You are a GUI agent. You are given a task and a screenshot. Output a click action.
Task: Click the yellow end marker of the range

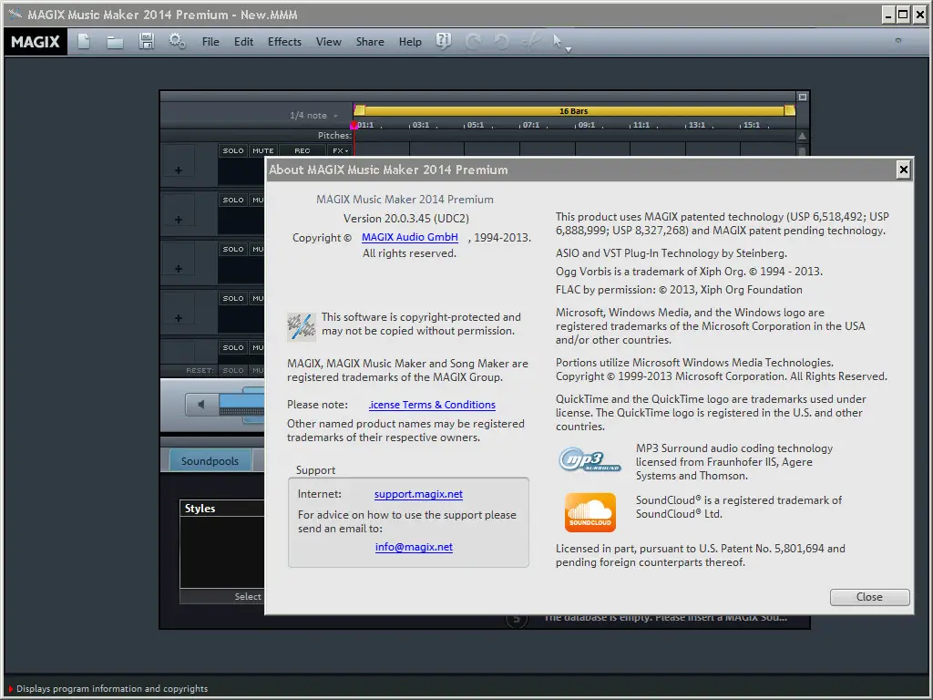[790, 110]
